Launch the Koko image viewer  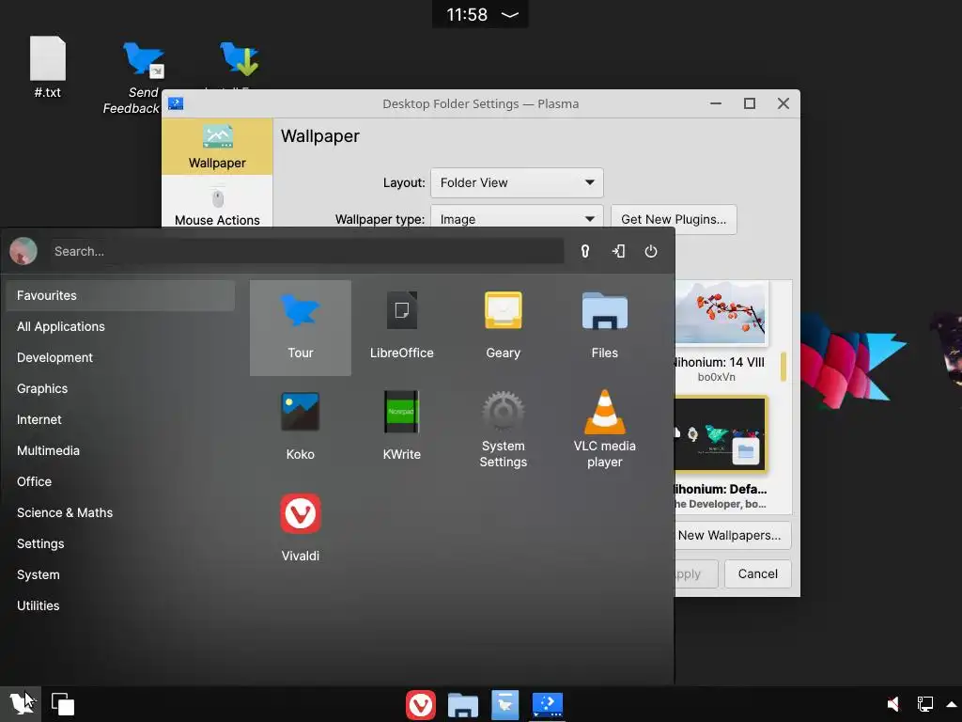pyautogui.click(x=300, y=428)
